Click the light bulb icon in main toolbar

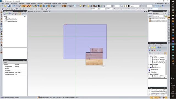coord(81,6)
